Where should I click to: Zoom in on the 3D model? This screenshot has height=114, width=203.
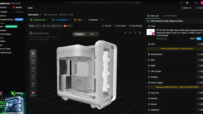coord(126,33)
